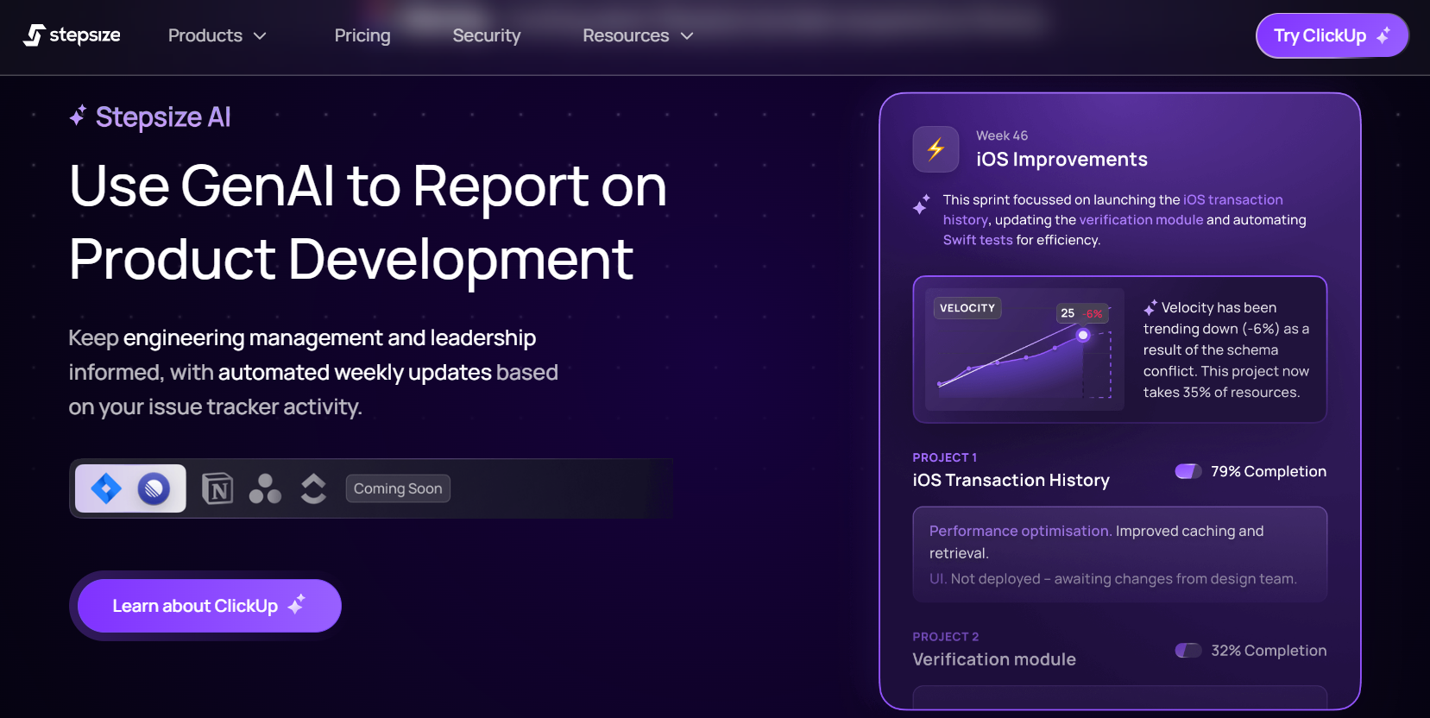Screen dimensions: 1430x718
Task: Expand the Resources chevron arrow
Action: point(687,36)
